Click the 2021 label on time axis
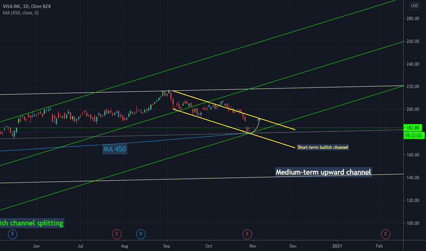426x251 pixels. (337, 246)
